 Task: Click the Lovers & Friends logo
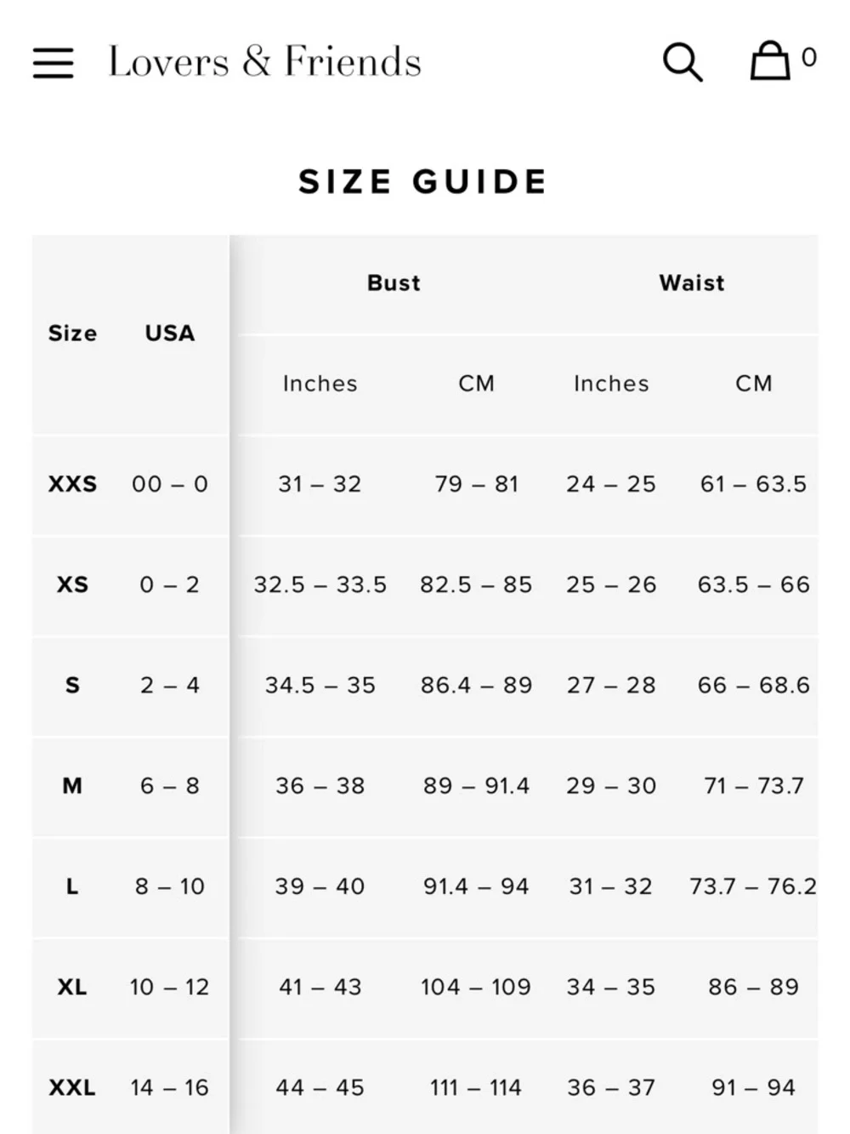[264, 62]
